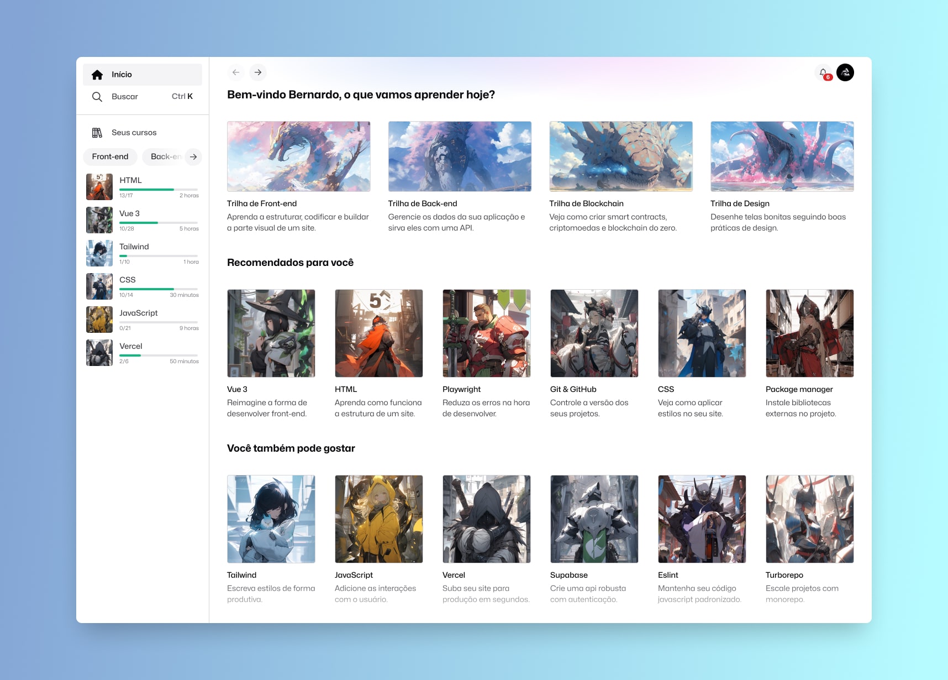Screen dimensions: 948x680
Task: Open the Trilha de Back-end image
Action: click(x=460, y=156)
